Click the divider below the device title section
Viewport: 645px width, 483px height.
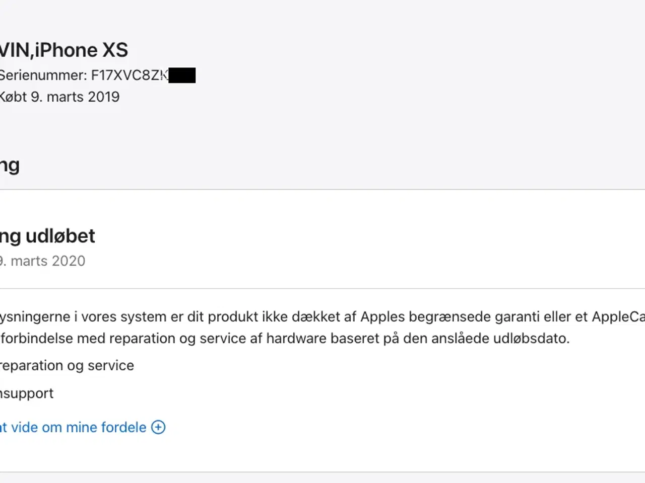coord(322,190)
